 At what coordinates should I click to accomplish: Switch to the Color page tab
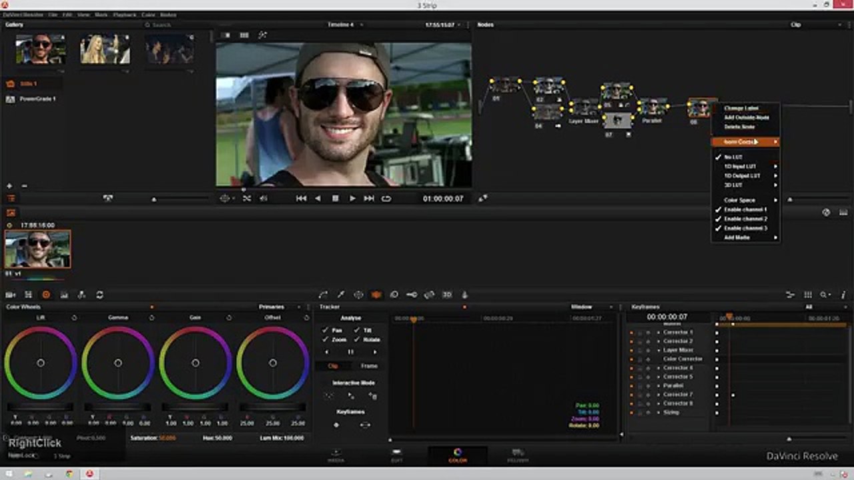[458, 455]
